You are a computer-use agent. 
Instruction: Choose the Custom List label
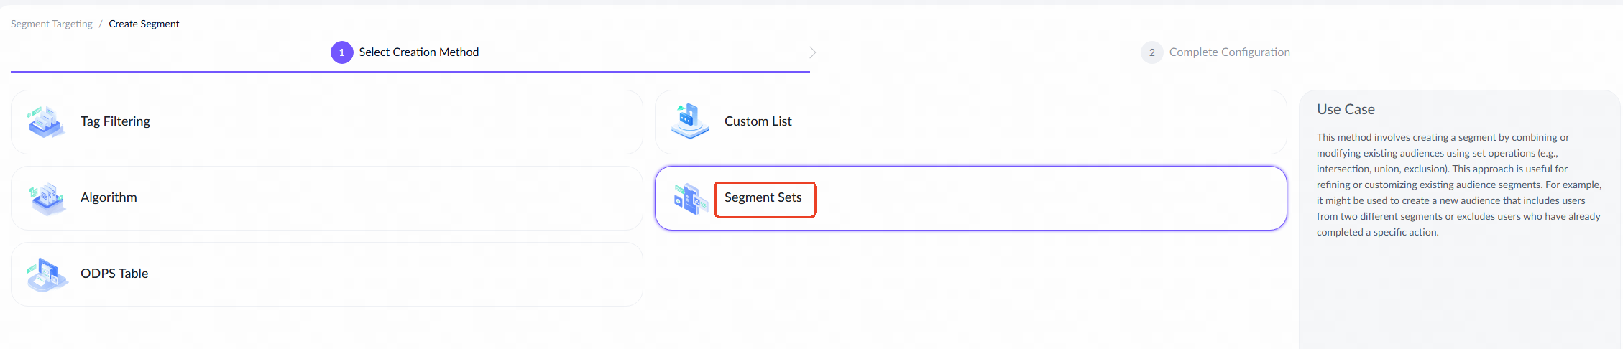click(758, 121)
